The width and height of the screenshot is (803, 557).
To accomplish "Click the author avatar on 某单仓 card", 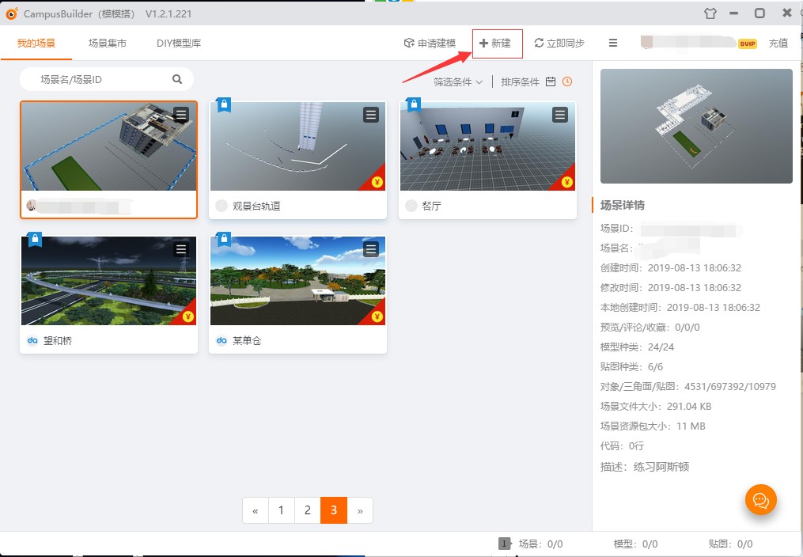I will pos(222,340).
